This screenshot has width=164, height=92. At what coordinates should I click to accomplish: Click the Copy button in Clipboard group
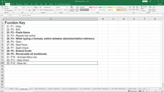(x=7, y=9)
